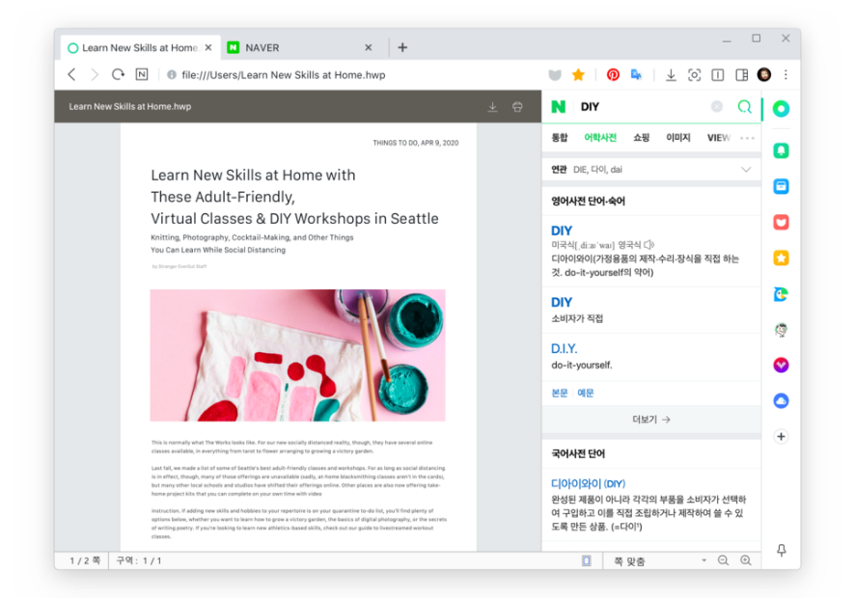Click the 예문 link
The image size is (855, 599).
tap(585, 393)
